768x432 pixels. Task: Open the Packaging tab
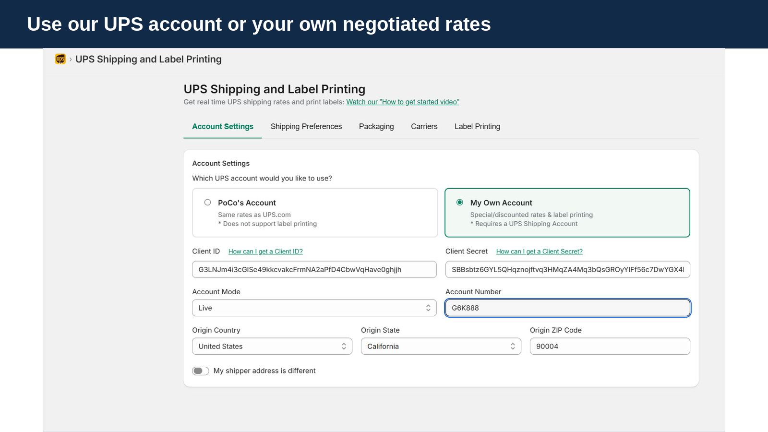tap(376, 127)
